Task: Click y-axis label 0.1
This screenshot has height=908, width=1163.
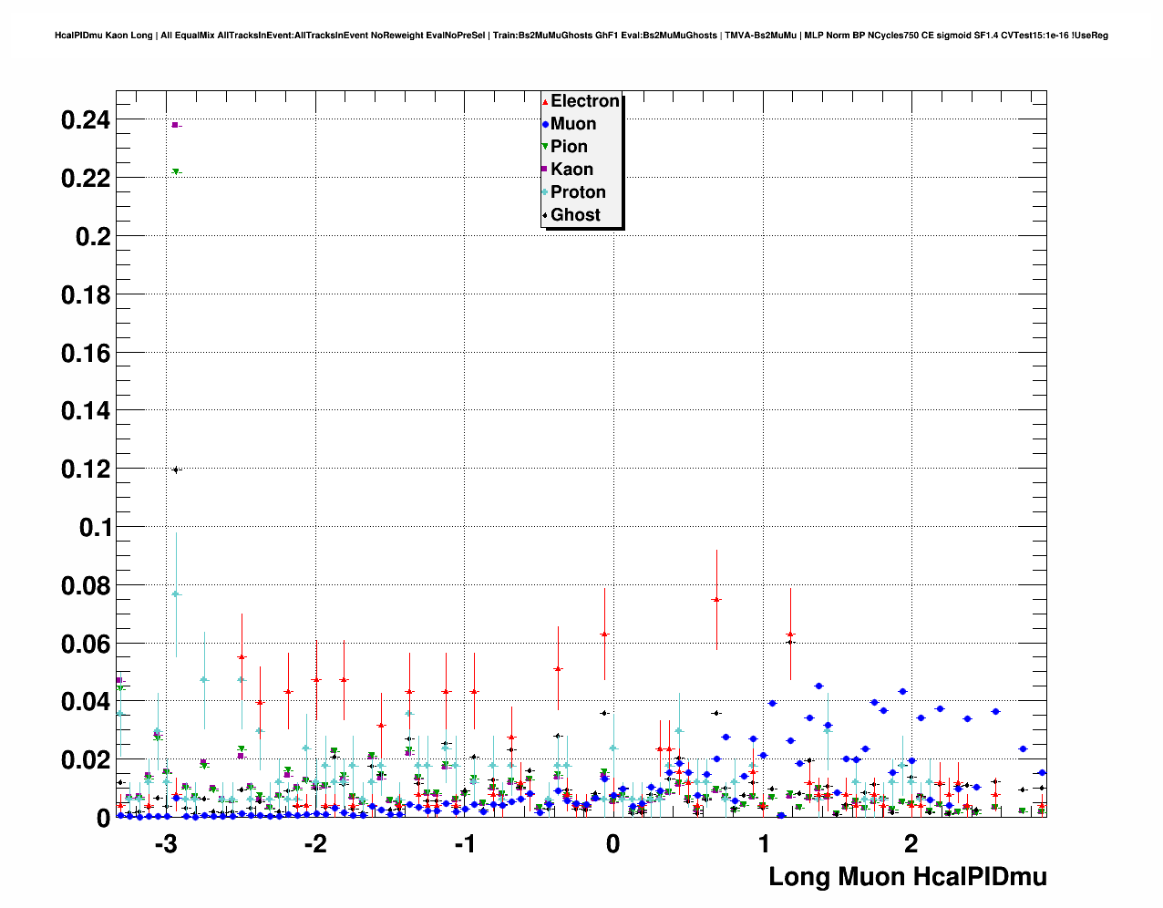Action: tap(93, 527)
